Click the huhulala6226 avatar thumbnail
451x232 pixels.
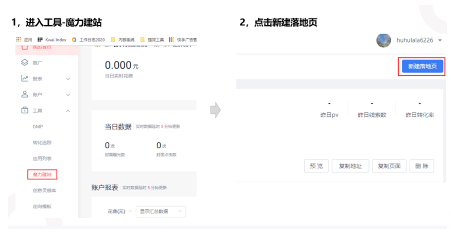click(x=383, y=40)
